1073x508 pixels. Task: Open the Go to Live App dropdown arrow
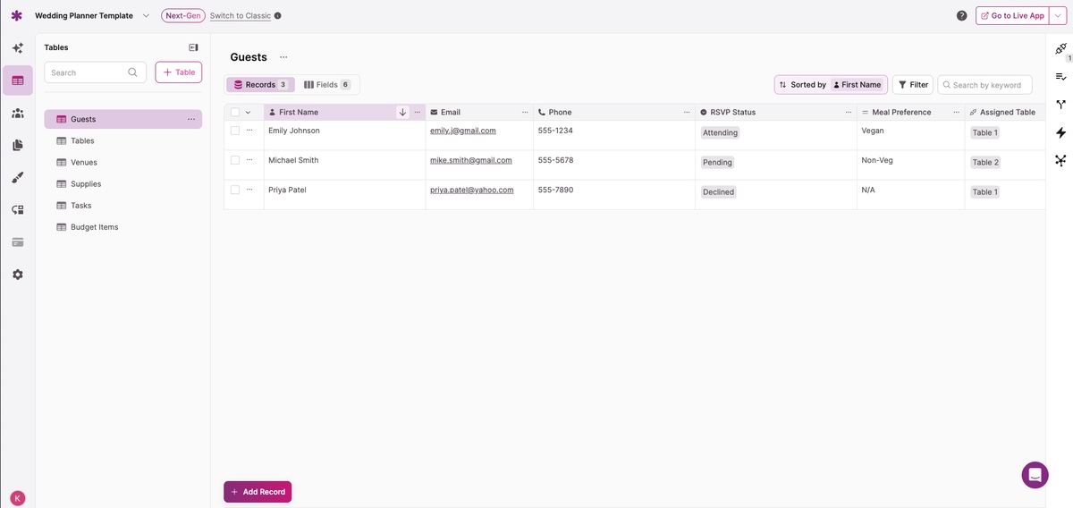click(1057, 16)
